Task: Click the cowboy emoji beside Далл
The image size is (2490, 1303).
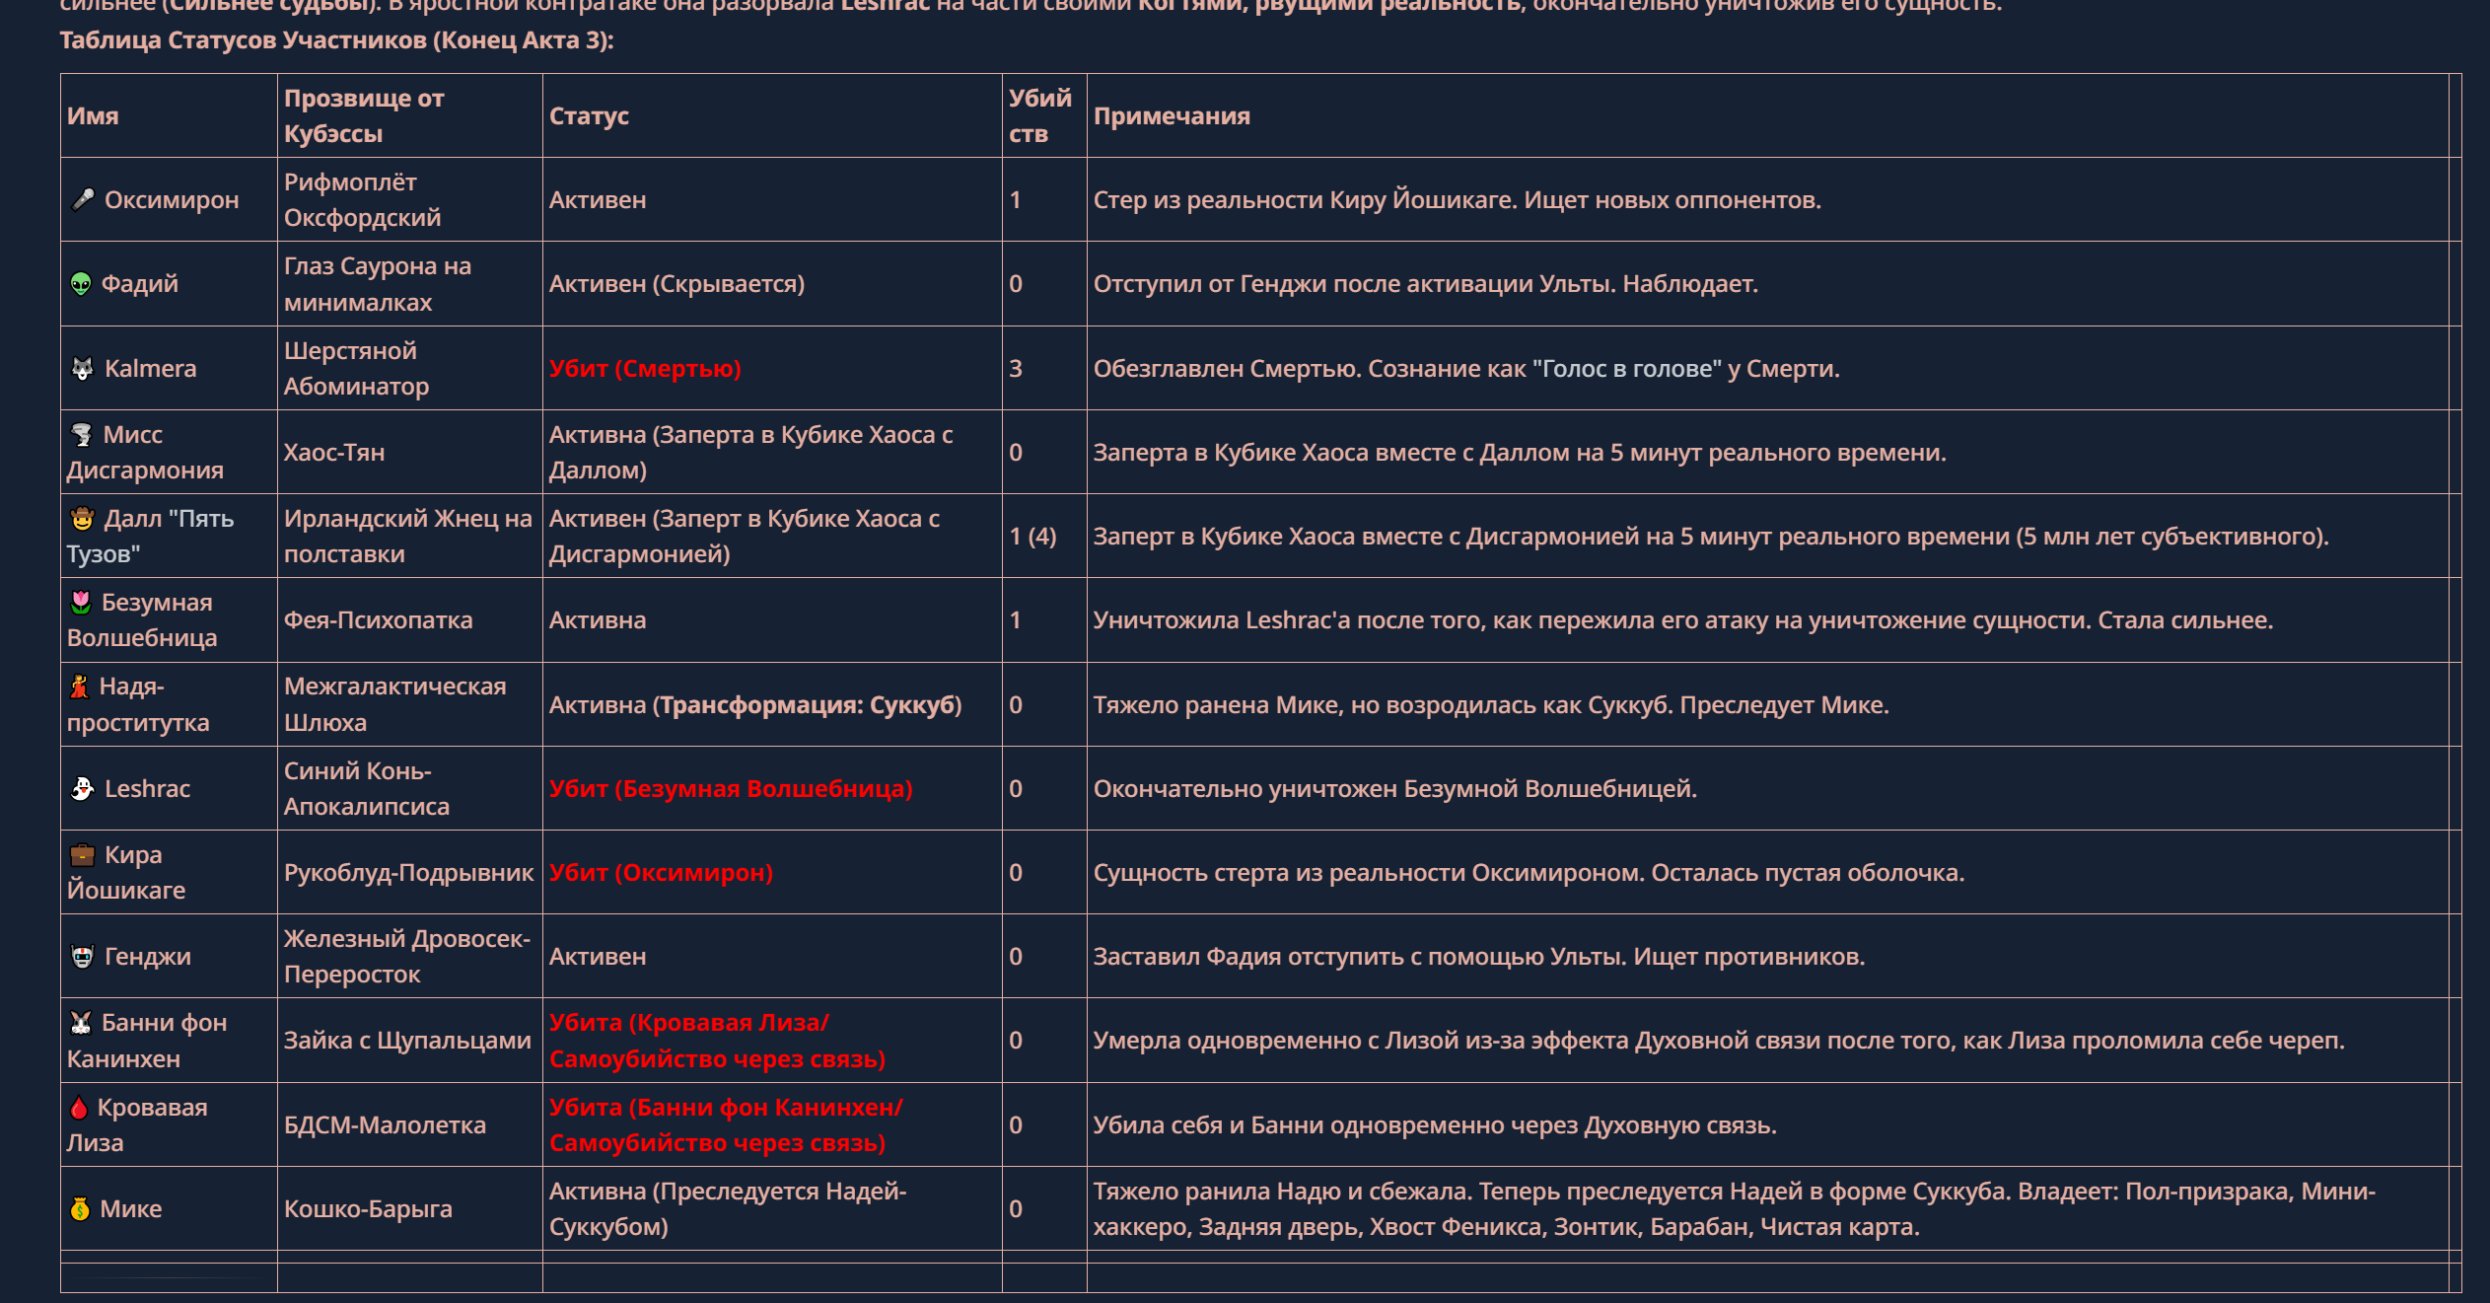Action: [83, 519]
